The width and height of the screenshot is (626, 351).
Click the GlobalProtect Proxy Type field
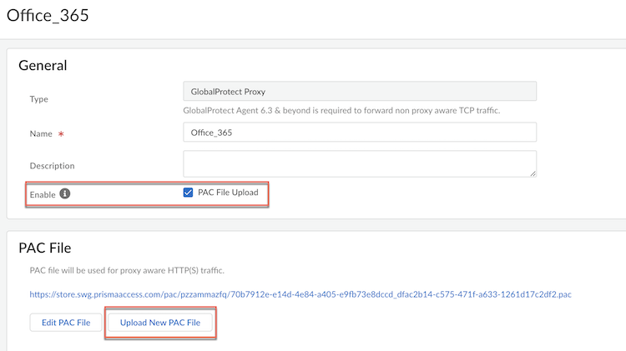tap(359, 91)
